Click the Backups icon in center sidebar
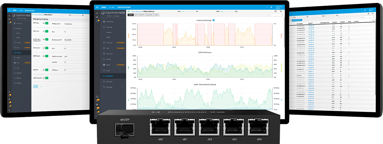Viewport: 383px width, 144px height. click(104, 81)
